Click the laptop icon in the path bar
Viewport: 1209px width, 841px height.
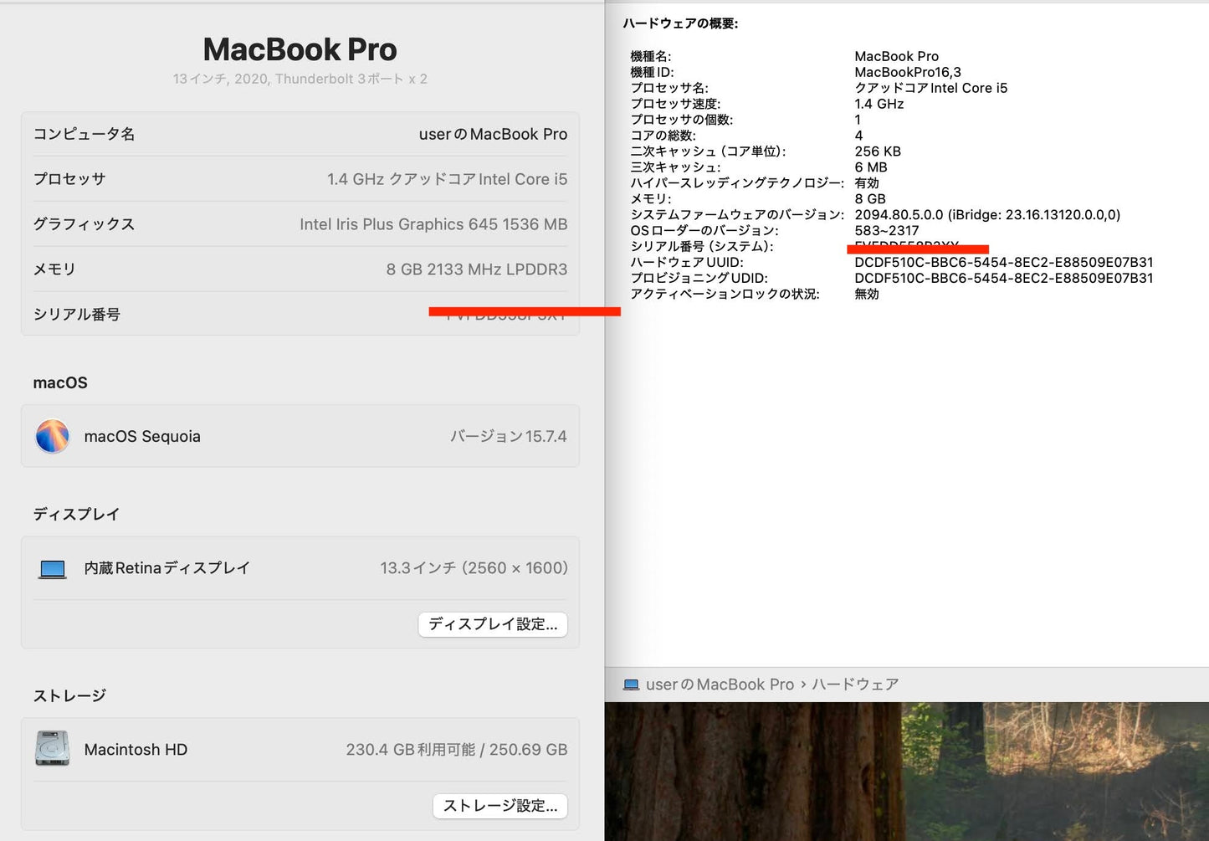tap(631, 685)
